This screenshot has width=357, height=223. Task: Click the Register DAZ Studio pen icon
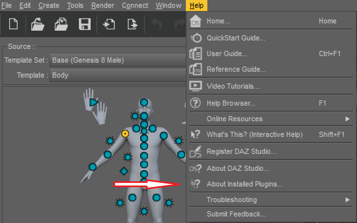pyautogui.click(x=196, y=151)
